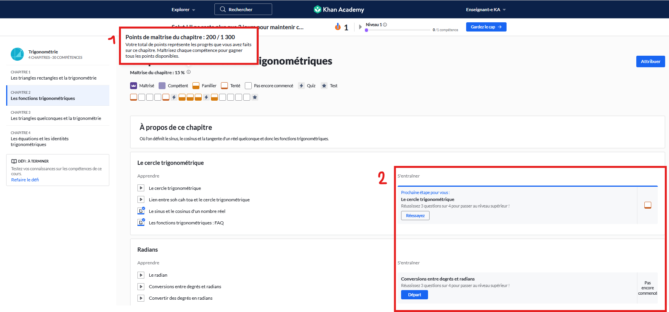
Task: Open the Le radian lesson link
Action: pos(158,275)
